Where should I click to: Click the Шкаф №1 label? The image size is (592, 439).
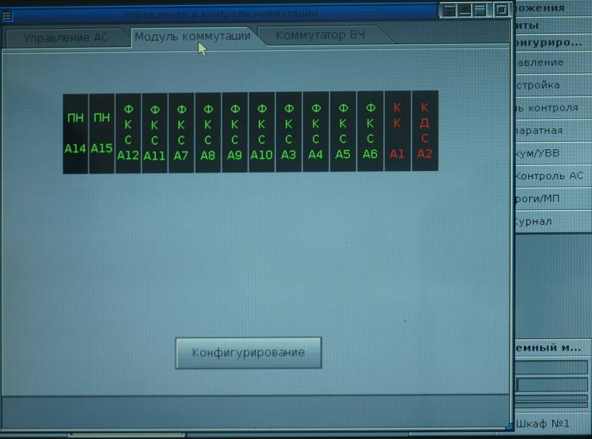[x=542, y=424]
